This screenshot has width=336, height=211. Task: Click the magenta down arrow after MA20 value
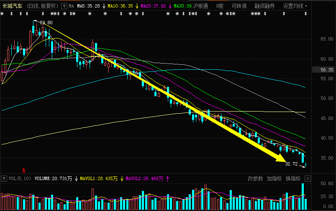pyautogui.click(x=170, y=6)
